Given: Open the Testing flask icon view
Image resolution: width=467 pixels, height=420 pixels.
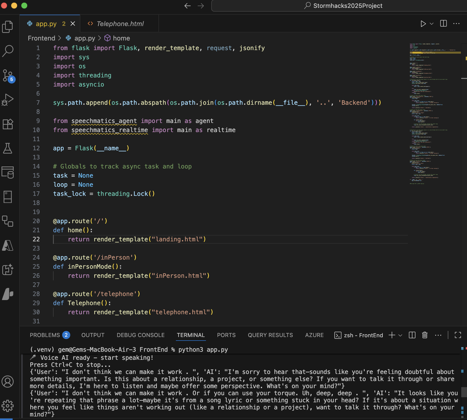Looking at the screenshot, I should (8, 148).
